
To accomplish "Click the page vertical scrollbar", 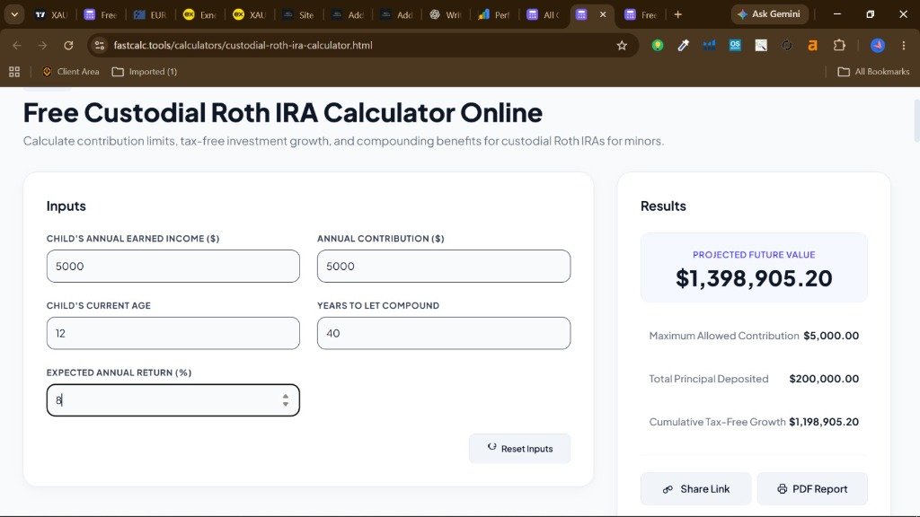I will click(x=916, y=120).
